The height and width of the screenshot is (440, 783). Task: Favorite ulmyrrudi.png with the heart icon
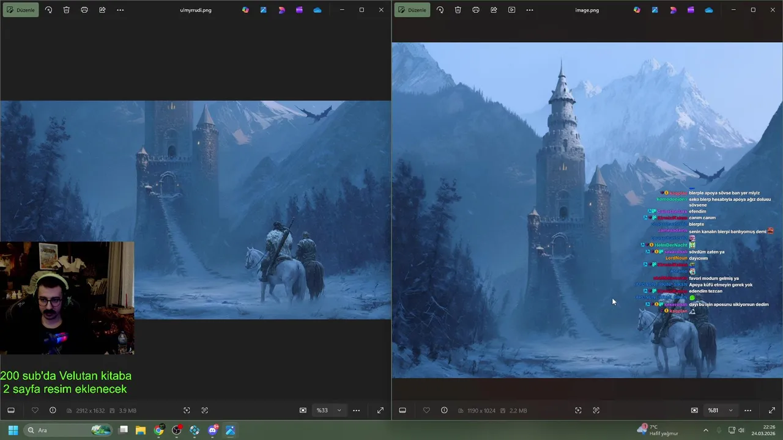[35, 410]
